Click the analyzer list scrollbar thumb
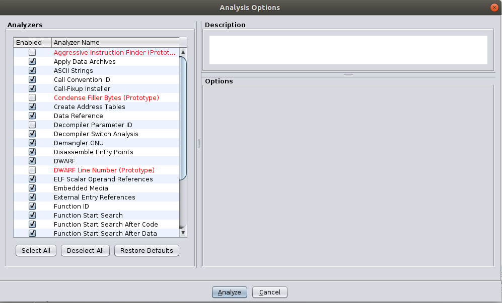Viewport: 502px width, 303px height. 183,118
